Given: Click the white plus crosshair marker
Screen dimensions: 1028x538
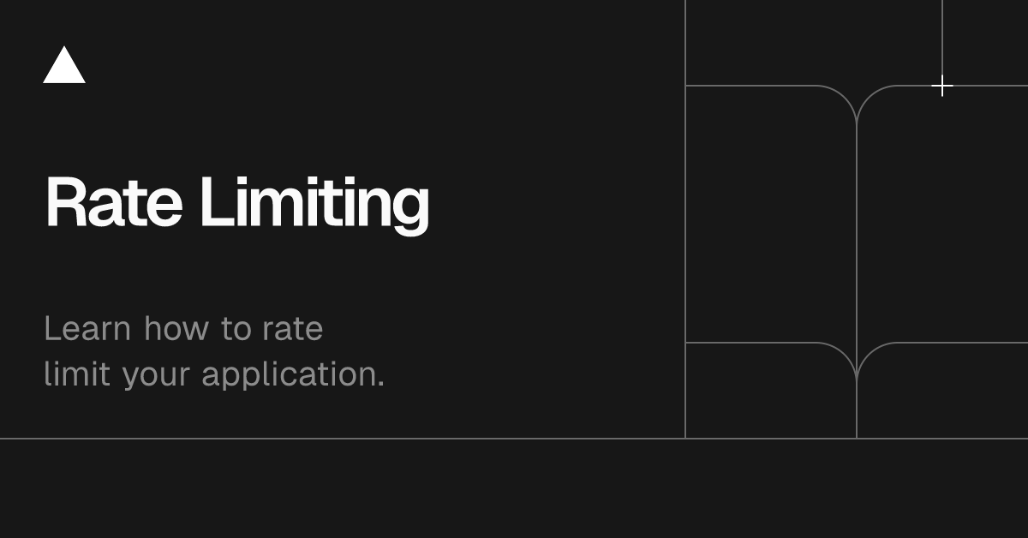Looking at the screenshot, I should click(x=942, y=86).
